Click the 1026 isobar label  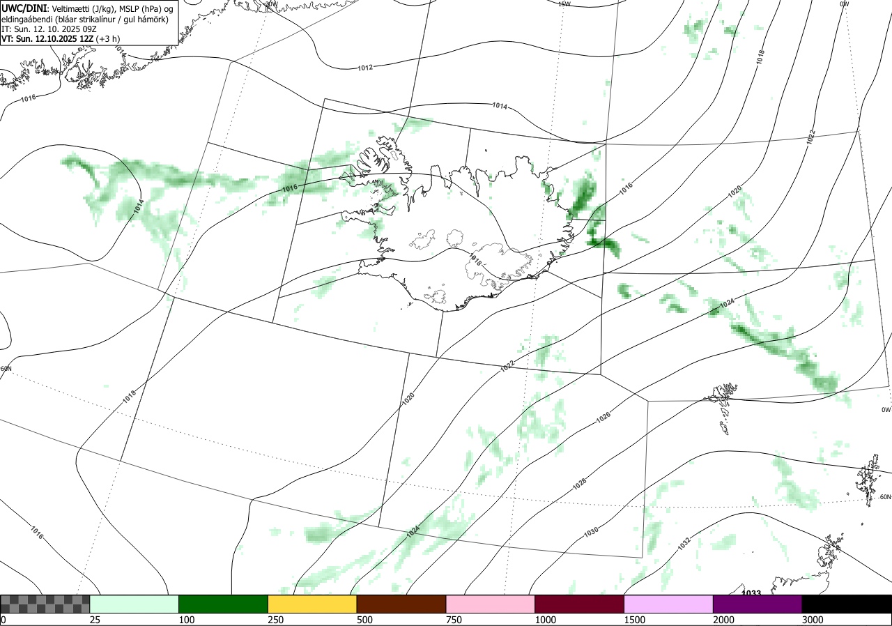click(603, 418)
